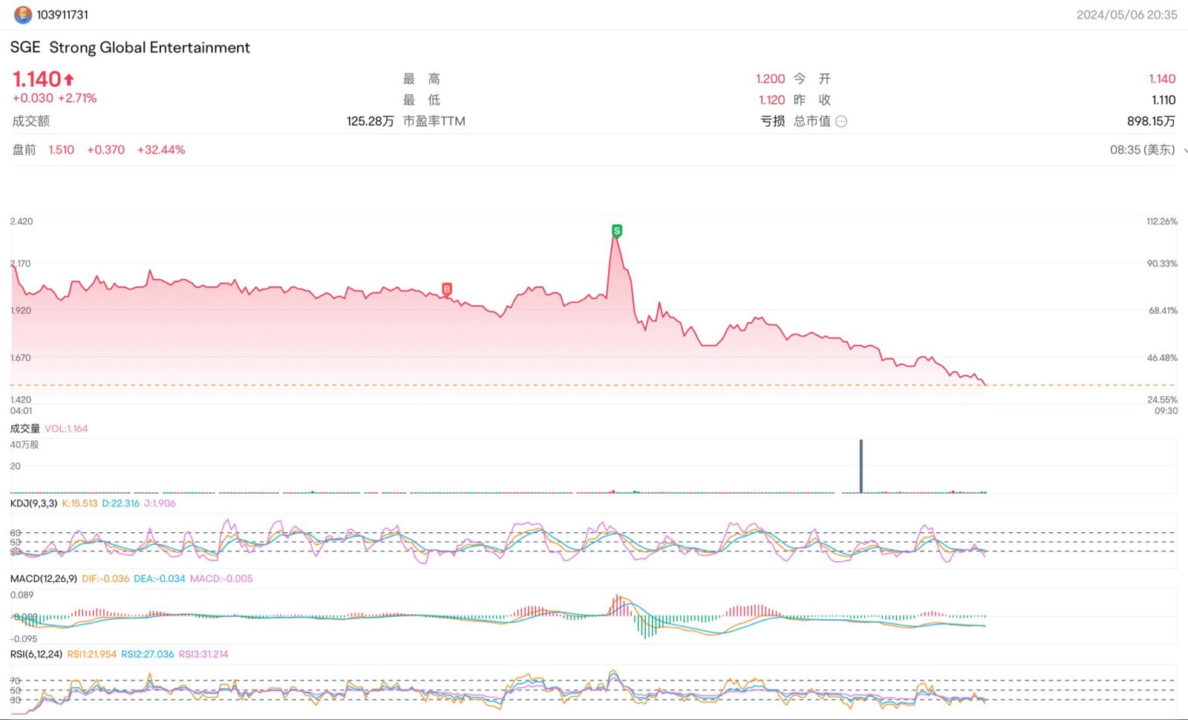Select the RSI1:21.954 value
Viewport: 1188px width, 720px height.
[x=92, y=655]
